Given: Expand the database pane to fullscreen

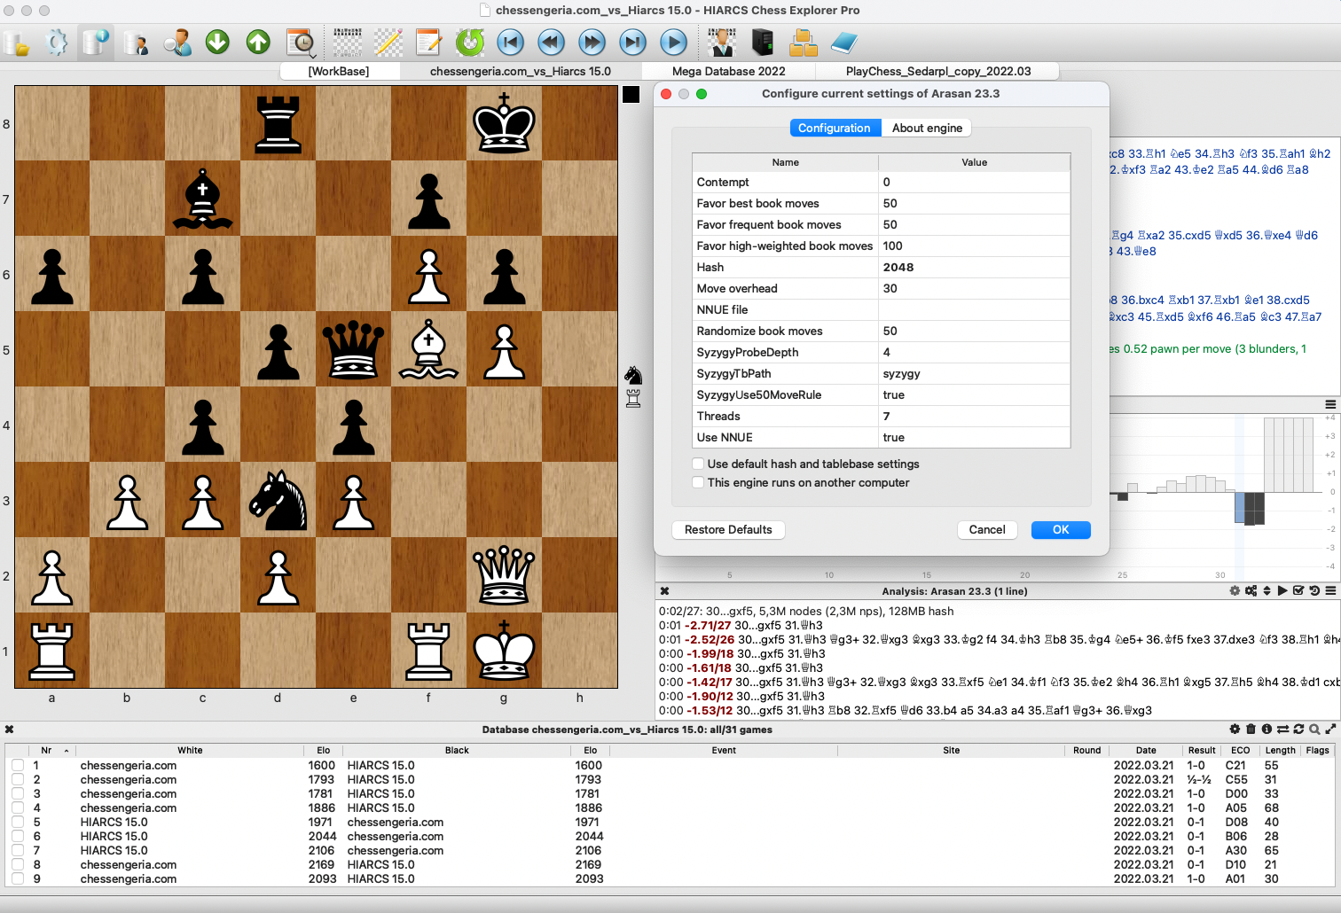Looking at the screenshot, I should coord(1330,730).
